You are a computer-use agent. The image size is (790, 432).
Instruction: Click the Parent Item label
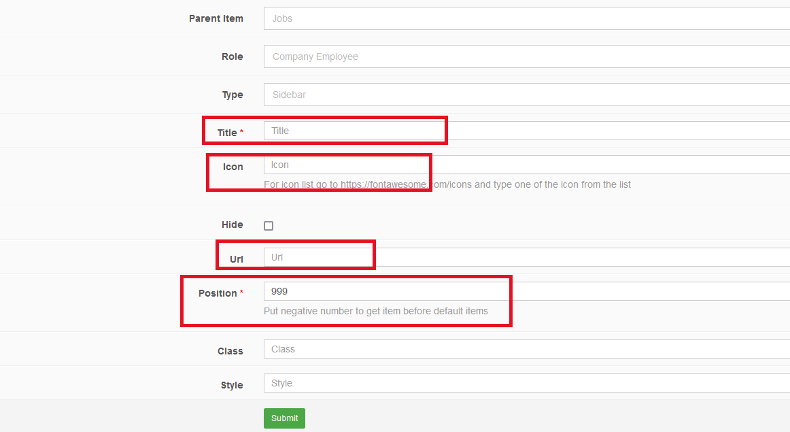[216, 18]
